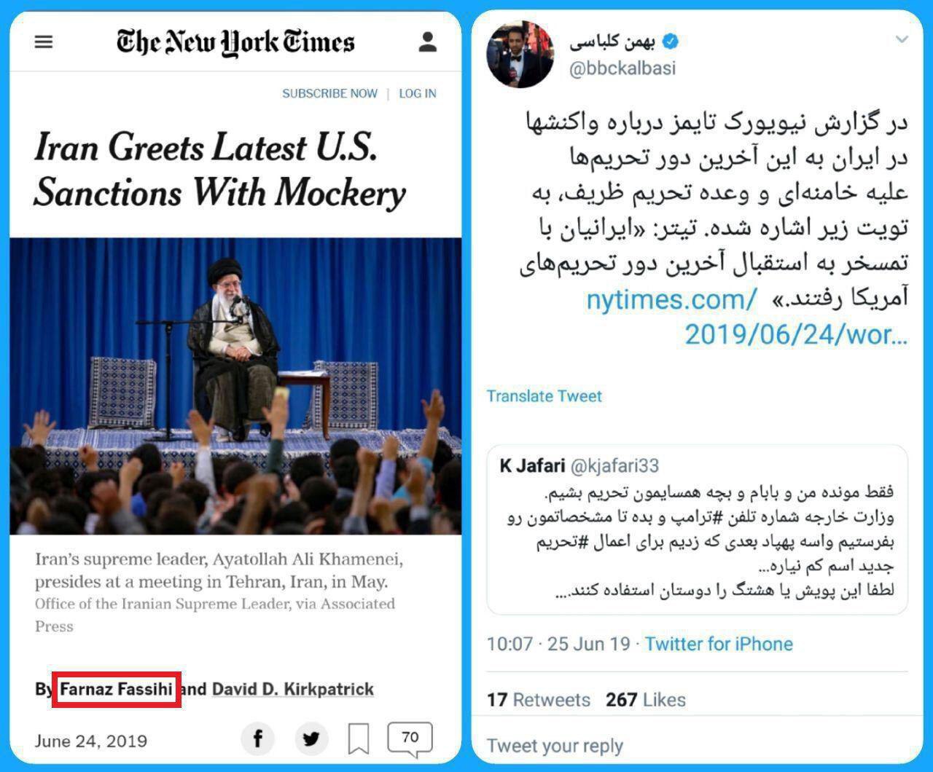
Task: Click the LOG IN link
Action: pos(418,93)
